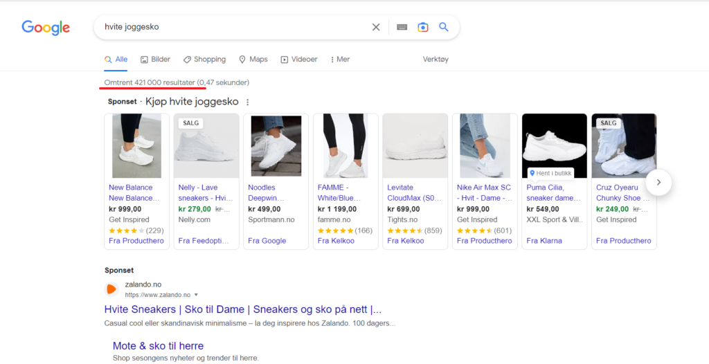This screenshot has height=364, width=709.
Task: Open the Levitate CloudMax shoe image
Action: pos(415,145)
